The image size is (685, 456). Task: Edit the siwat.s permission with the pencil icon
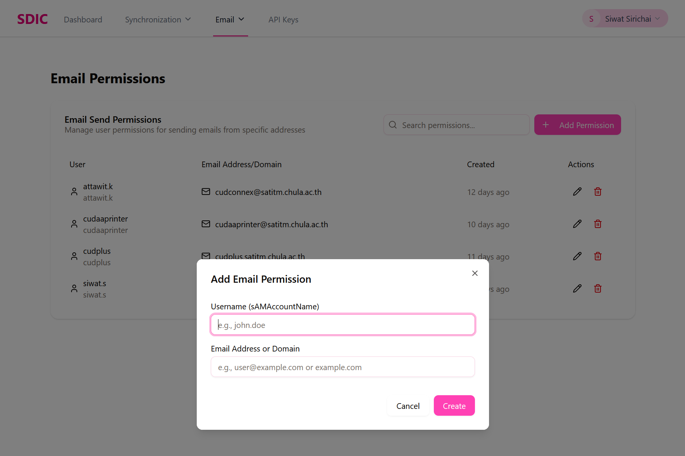pyautogui.click(x=577, y=288)
